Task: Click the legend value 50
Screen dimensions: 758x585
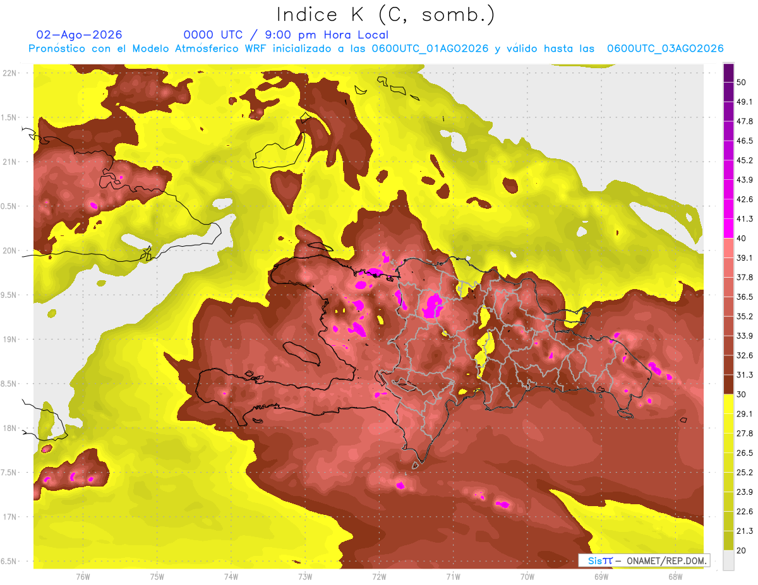Action: [x=742, y=82]
